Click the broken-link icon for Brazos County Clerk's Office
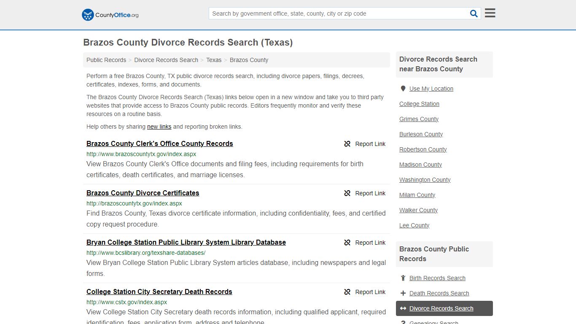 point(347,144)
